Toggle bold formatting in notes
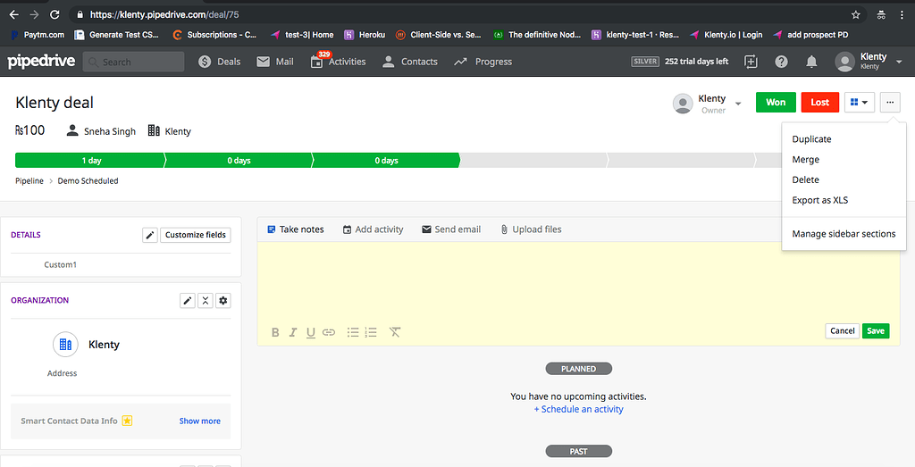The width and height of the screenshot is (915, 467). pos(275,332)
